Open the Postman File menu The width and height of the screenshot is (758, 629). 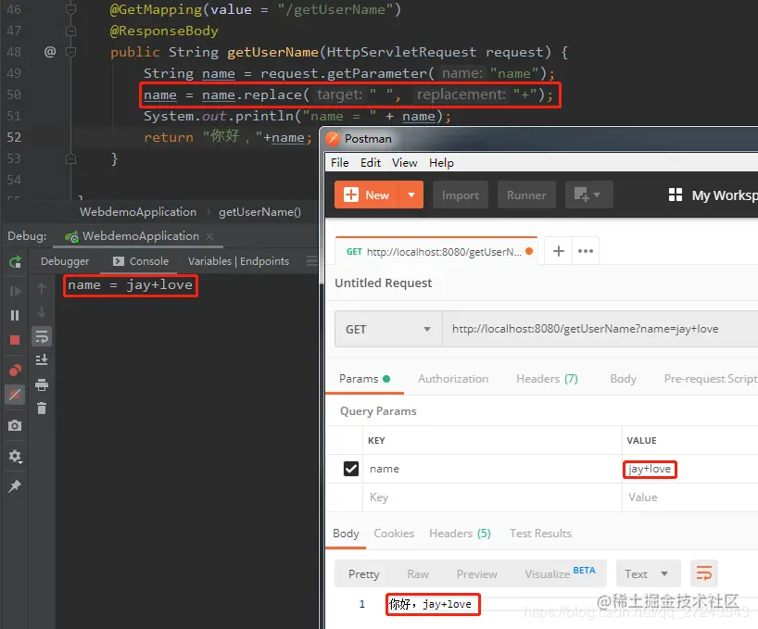tap(339, 163)
